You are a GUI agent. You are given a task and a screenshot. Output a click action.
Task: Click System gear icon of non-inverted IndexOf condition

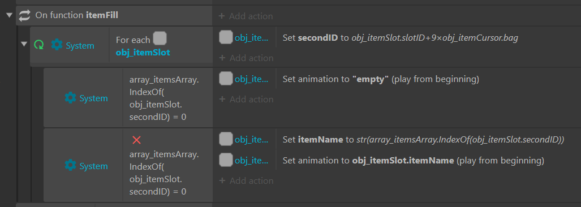[x=70, y=98]
